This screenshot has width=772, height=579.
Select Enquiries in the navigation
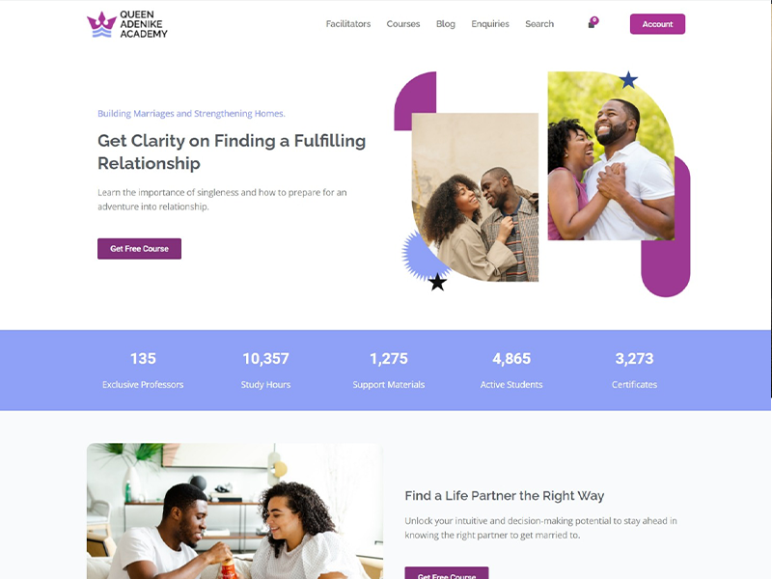[490, 23]
